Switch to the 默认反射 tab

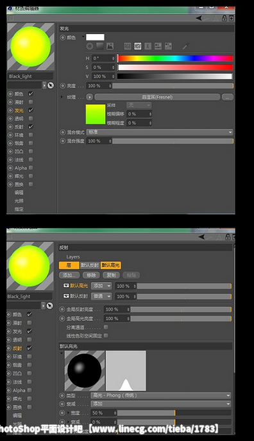[x=90, y=265]
